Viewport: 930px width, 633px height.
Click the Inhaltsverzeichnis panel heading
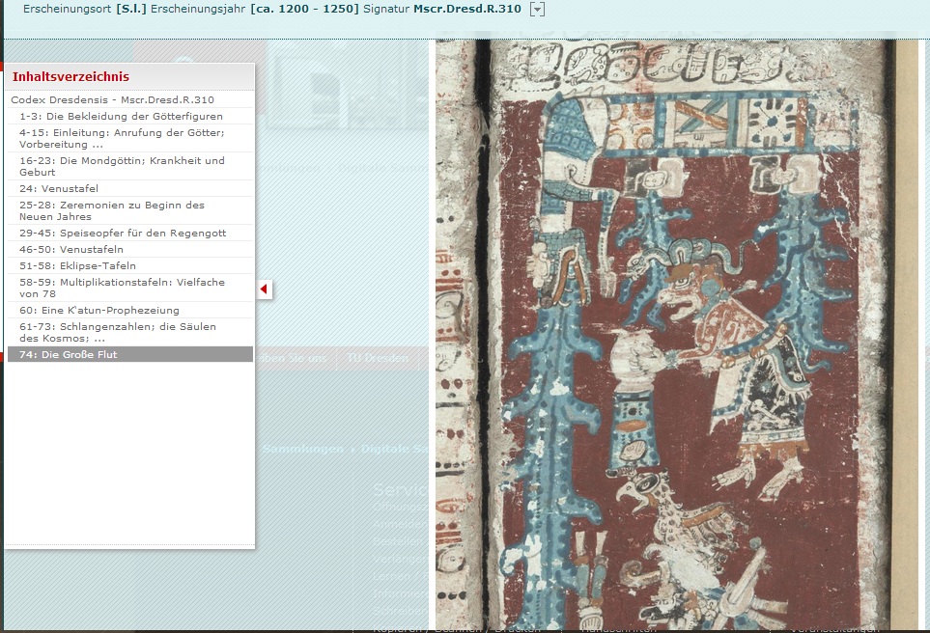click(x=70, y=76)
